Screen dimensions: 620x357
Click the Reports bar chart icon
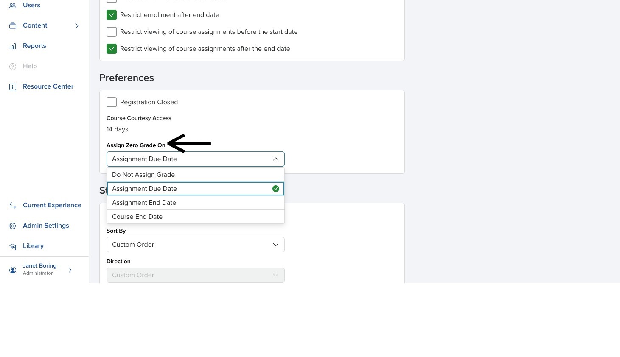(x=13, y=46)
